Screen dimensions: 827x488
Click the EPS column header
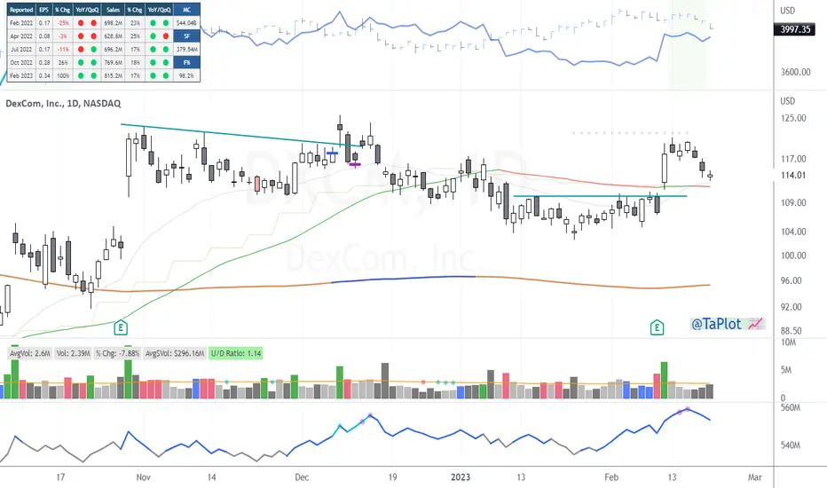[x=44, y=10]
